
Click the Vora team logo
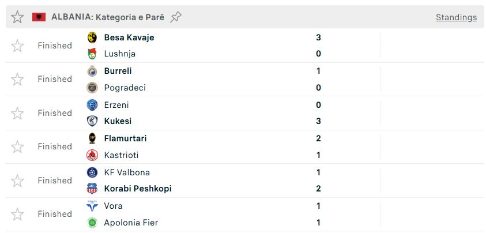(92, 206)
